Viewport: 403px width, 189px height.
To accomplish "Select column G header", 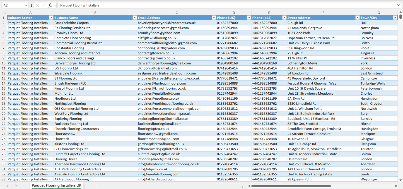I will (379, 13).
